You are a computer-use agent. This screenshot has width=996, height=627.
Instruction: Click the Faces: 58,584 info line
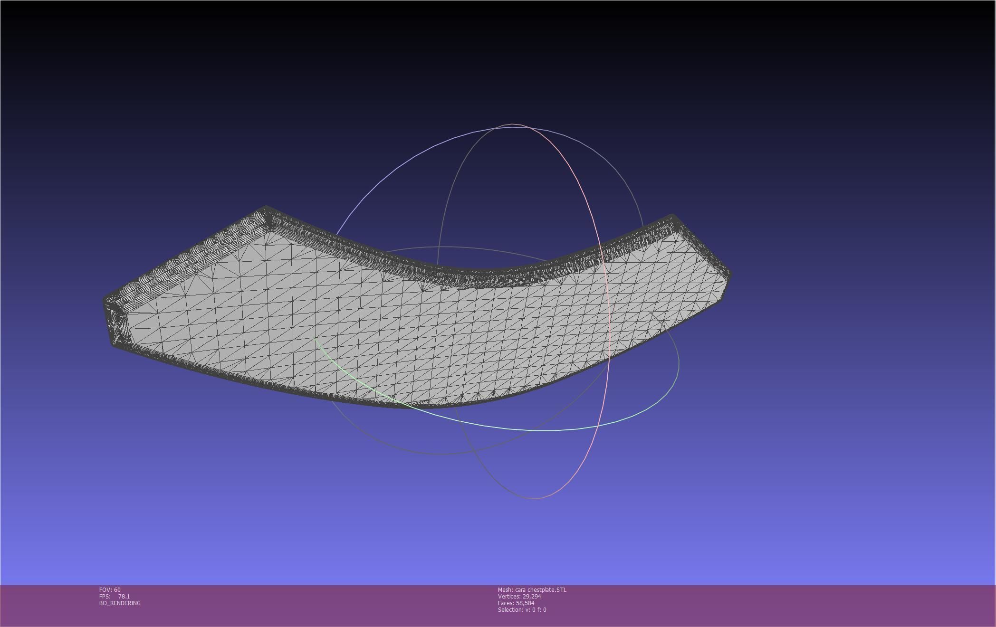click(516, 603)
